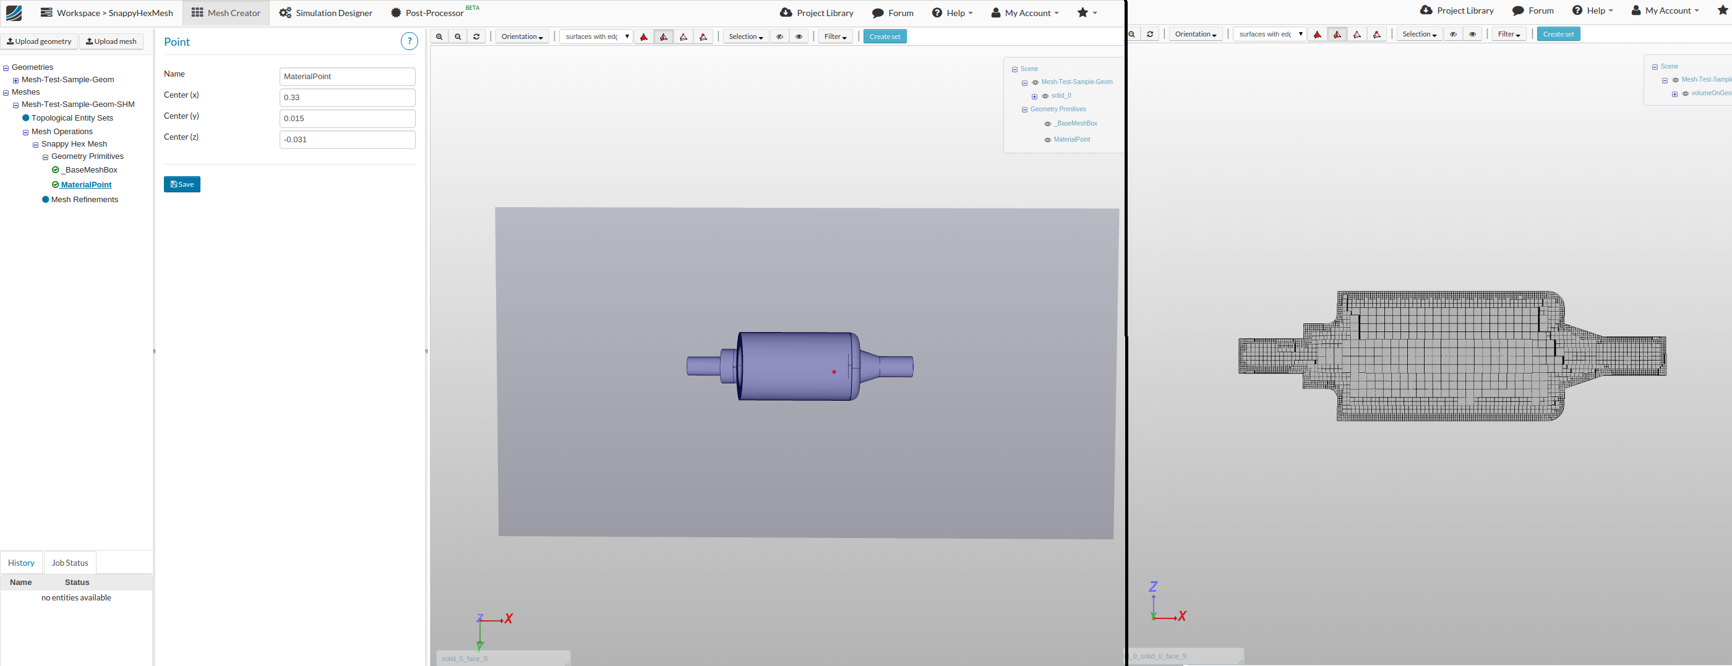Click the SimScale logo icon
The height and width of the screenshot is (666, 1732).
click(14, 13)
